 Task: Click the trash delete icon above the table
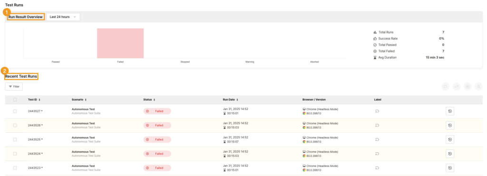(x=478, y=87)
